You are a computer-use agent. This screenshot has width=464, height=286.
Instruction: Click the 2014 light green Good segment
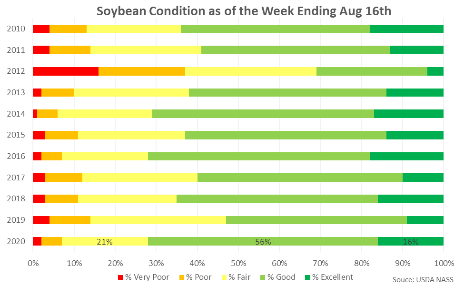263,114
